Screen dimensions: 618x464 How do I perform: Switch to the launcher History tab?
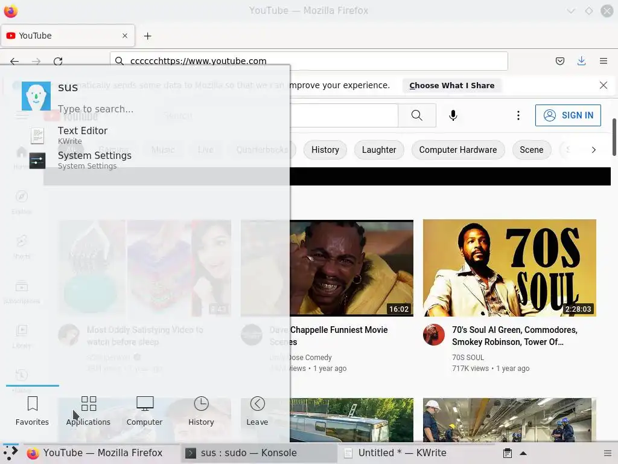(201, 411)
